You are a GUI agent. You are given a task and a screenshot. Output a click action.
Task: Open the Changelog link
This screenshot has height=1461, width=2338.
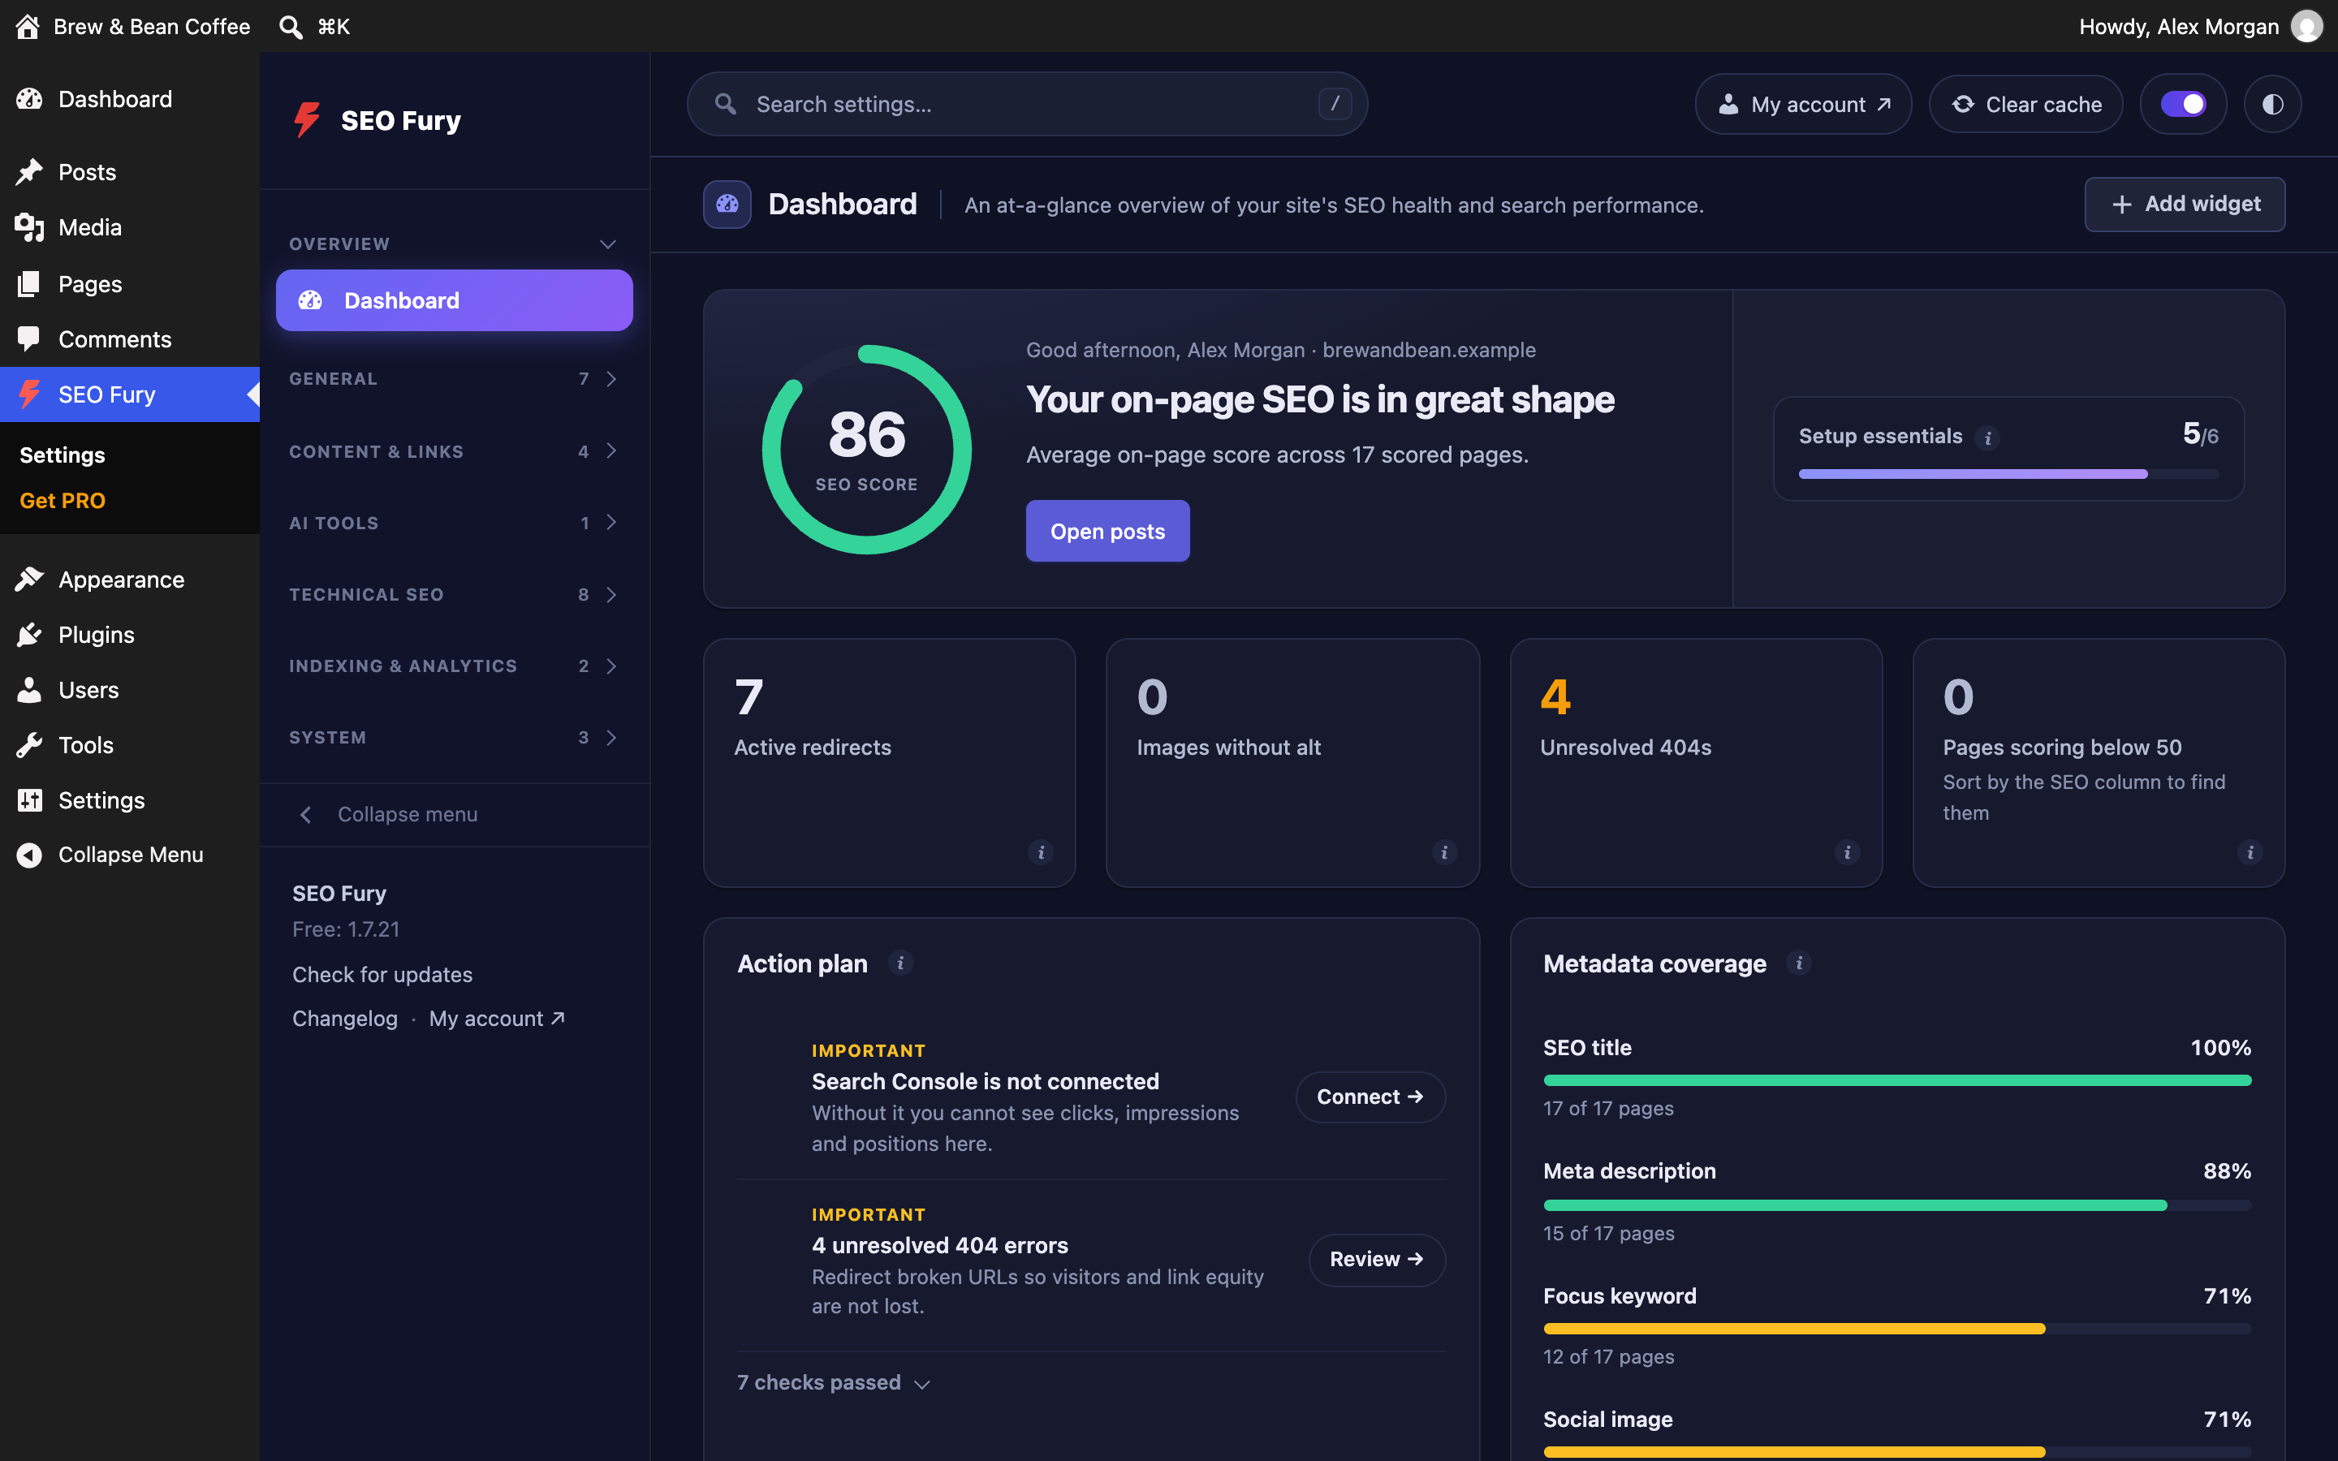[x=345, y=1019]
